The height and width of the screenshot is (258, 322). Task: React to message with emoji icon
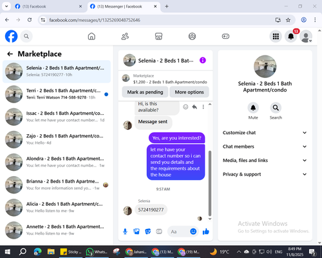click(185, 107)
